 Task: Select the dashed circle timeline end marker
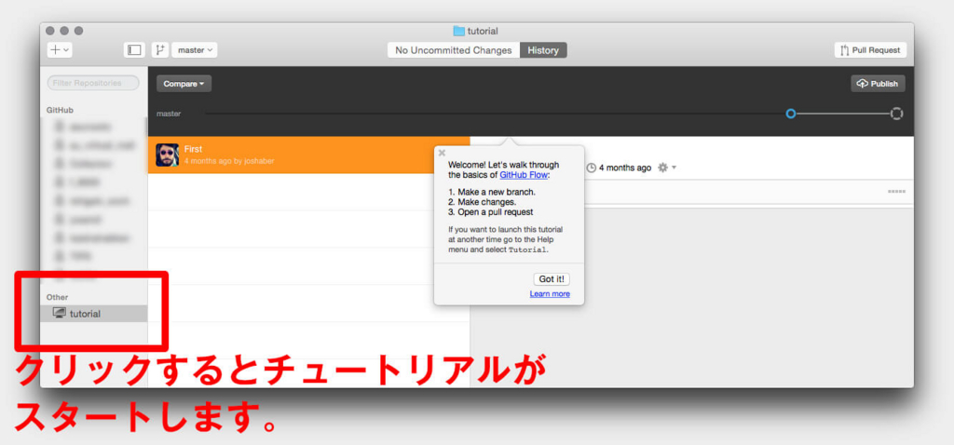896,114
